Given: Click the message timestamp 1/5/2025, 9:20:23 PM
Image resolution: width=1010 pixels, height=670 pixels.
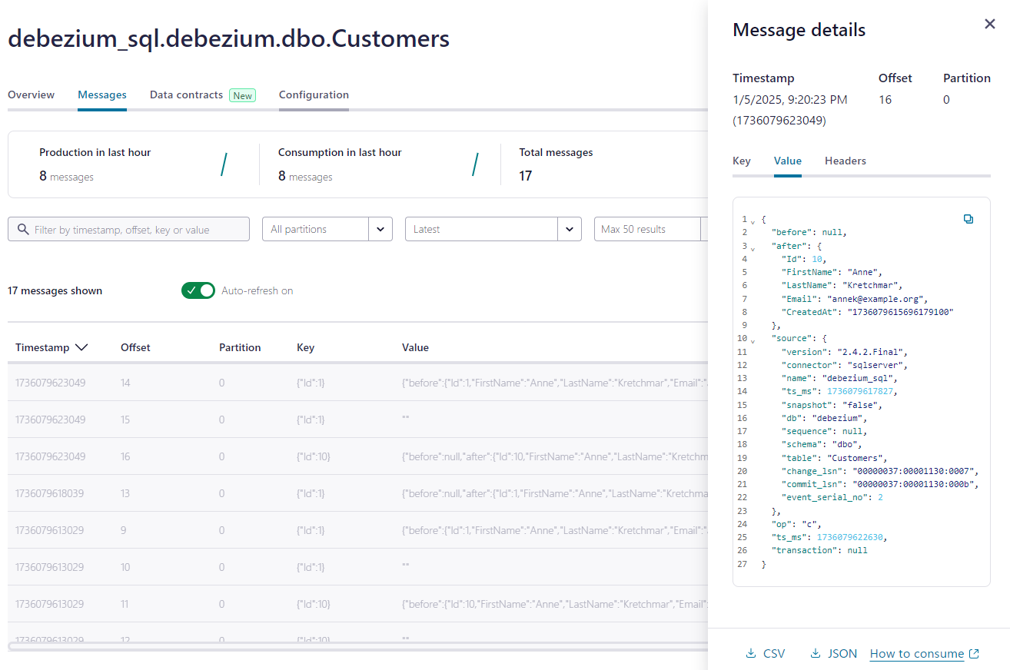Looking at the screenshot, I should coord(790,99).
